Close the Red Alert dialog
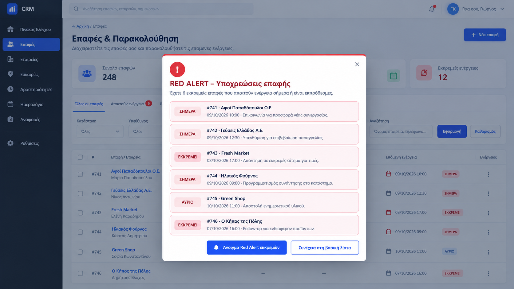The width and height of the screenshot is (514, 289). click(x=357, y=64)
